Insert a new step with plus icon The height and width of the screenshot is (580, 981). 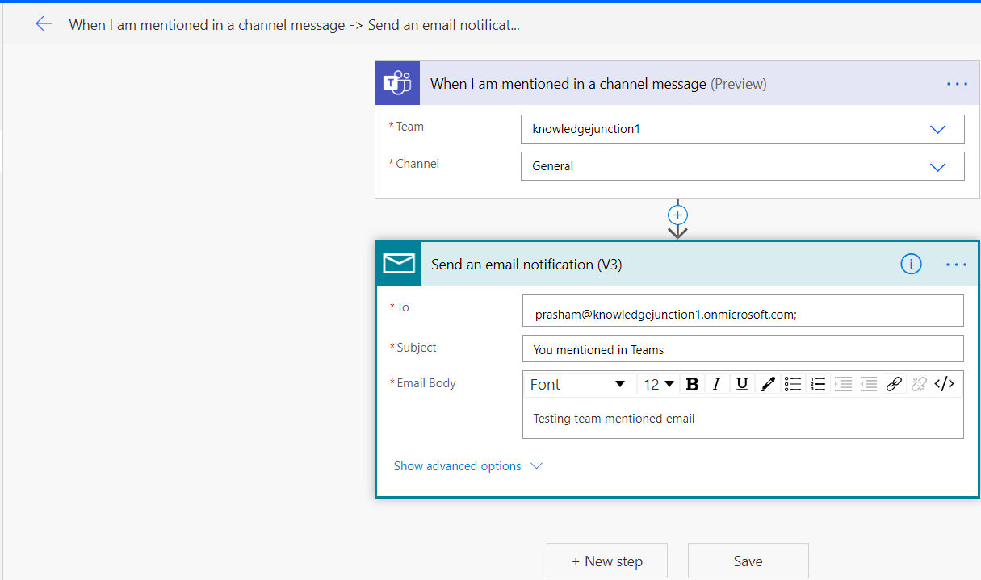677,215
